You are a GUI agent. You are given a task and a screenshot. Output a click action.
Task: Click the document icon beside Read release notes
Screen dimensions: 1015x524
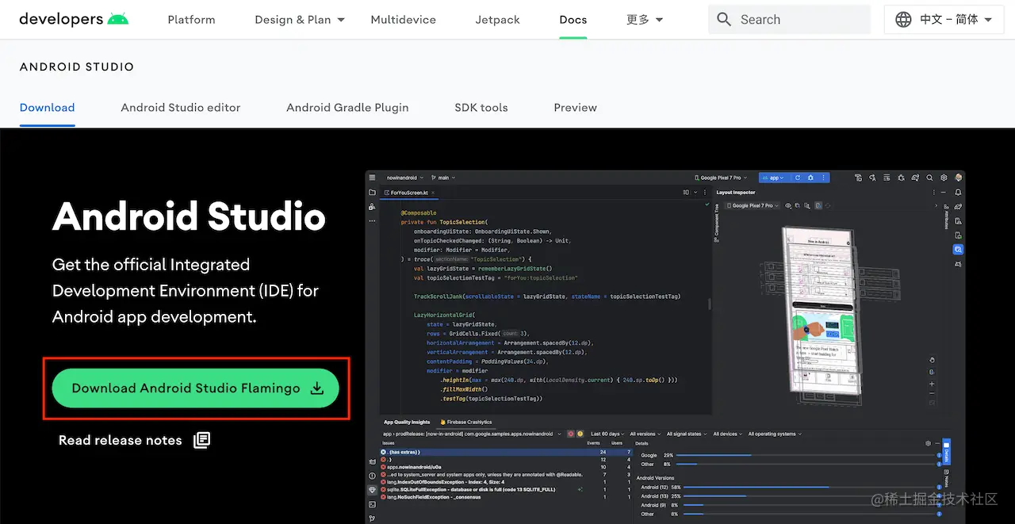point(202,440)
